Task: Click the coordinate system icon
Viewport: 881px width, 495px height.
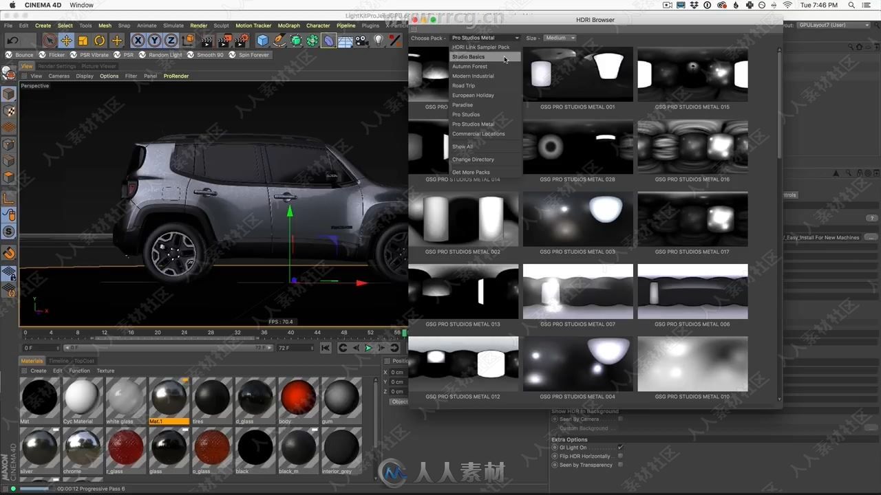Action: coord(188,41)
